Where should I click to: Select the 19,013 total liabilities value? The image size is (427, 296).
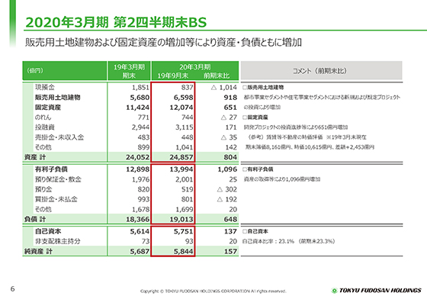point(181,219)
